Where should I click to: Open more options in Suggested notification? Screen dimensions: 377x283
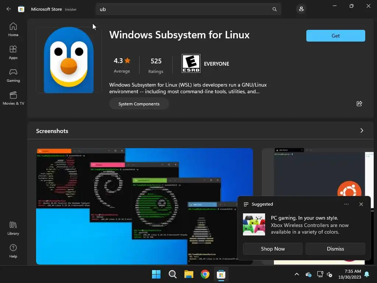click(346, 204)
